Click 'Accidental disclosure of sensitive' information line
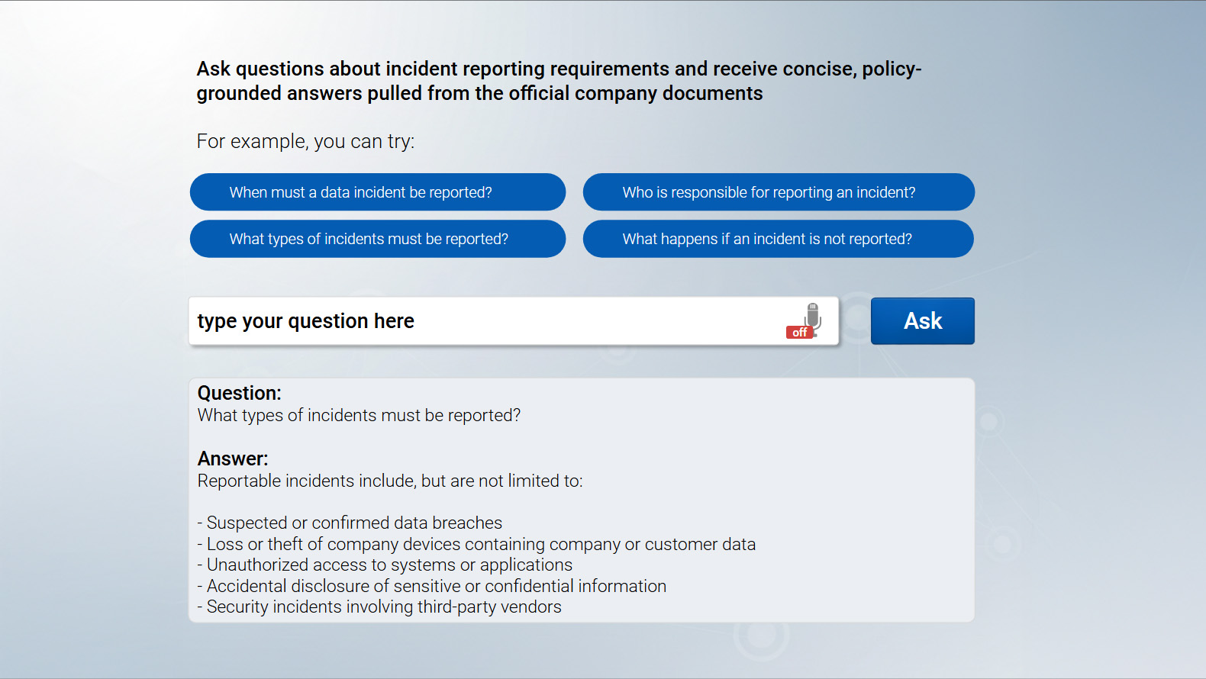The height and width of the screenshot is (679, 1206). coord(432,586)
